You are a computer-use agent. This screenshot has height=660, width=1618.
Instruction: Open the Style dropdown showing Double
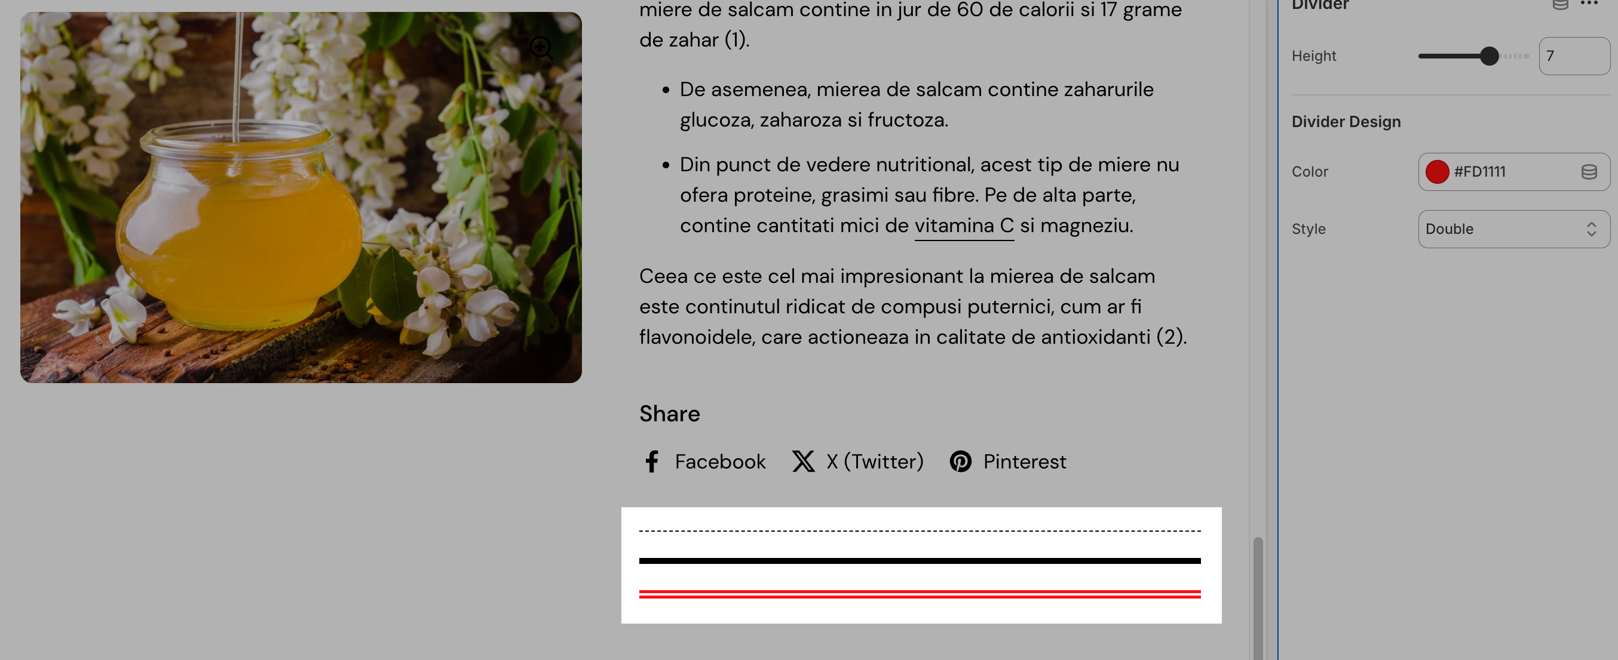pos(1513,229)
